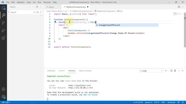Kill terminal with trash icon
This screenshot has height=104, width=186.
click(x=175, y=70)
